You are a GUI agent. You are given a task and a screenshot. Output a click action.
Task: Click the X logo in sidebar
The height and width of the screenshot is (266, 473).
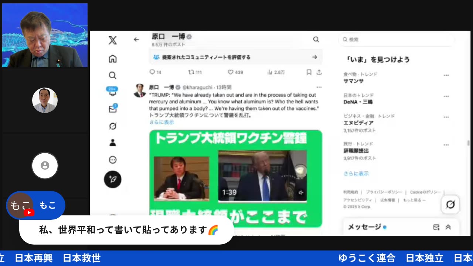point(113,40)
